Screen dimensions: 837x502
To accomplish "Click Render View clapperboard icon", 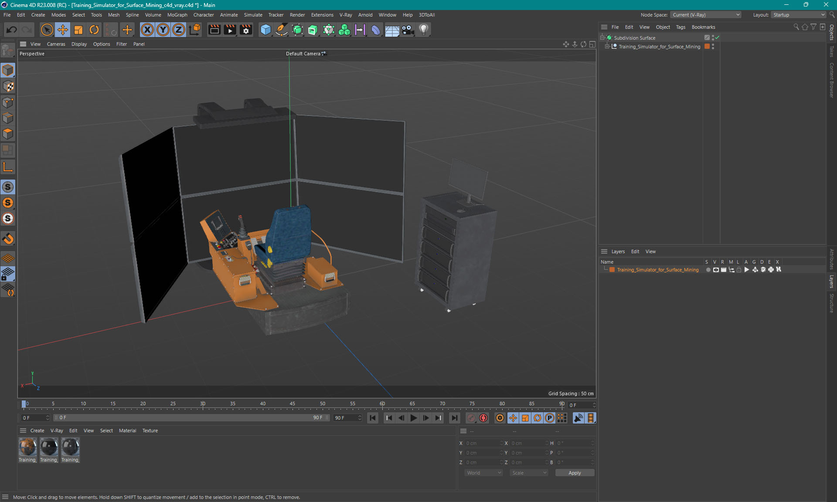I will click(x=214, y=30).
